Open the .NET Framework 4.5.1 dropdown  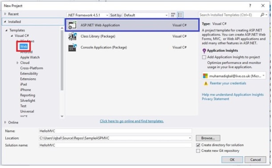[x=88, y=15]
